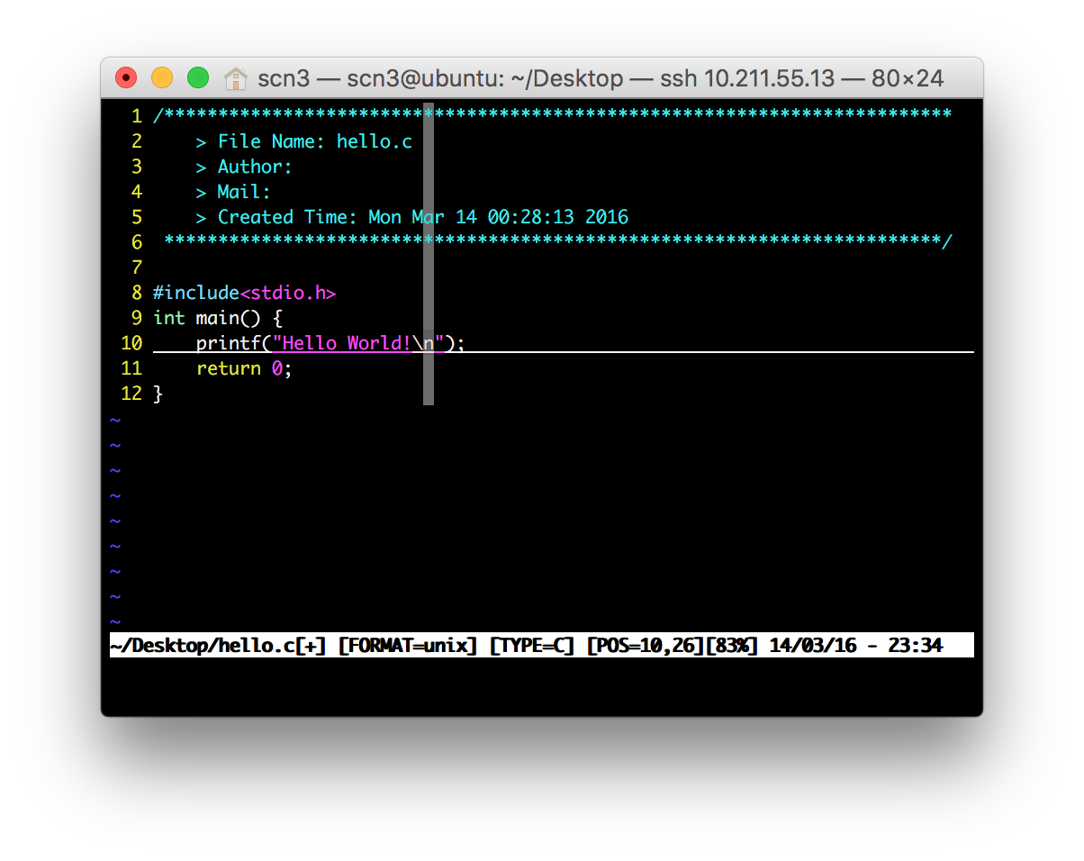Click the closing asterisk comment row on line 6

[558, 241]
